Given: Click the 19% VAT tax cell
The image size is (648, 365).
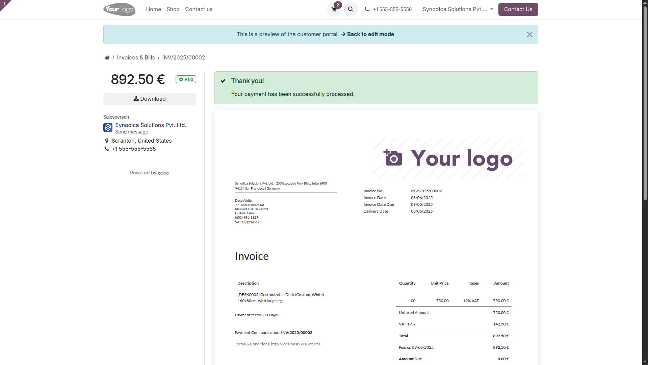Looking at the screenshot, I should tap(471, 301).
